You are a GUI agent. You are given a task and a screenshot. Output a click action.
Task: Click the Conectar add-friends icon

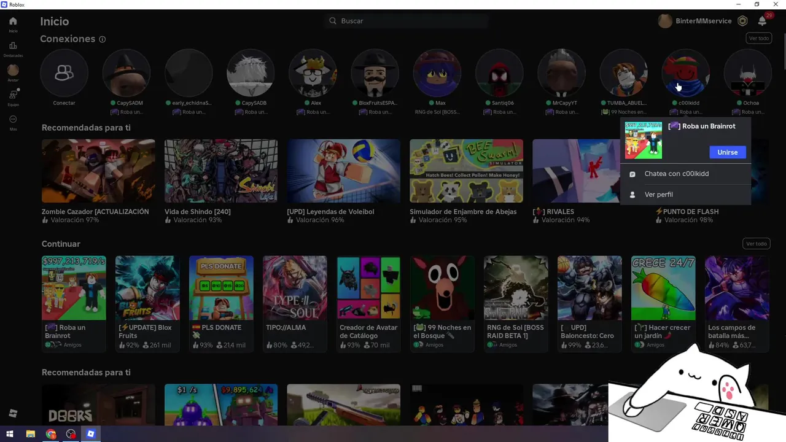click(x=64, y=73)
